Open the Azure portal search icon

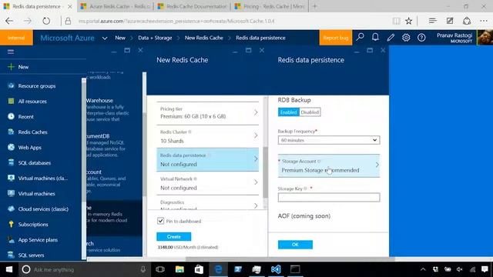pos(360,38)
